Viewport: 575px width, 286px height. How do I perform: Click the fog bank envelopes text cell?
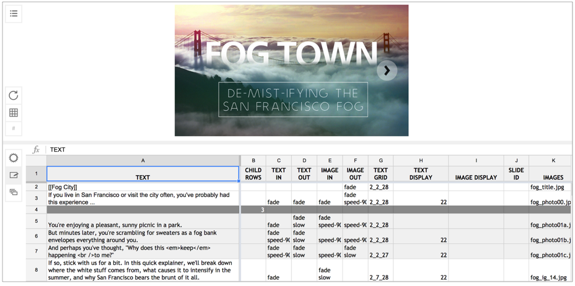[x=143, y=236]
